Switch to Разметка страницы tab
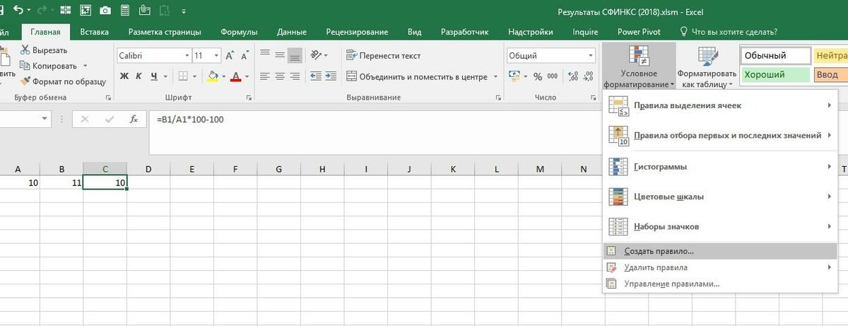Viewport: 848px width, 326px height. 165,32
